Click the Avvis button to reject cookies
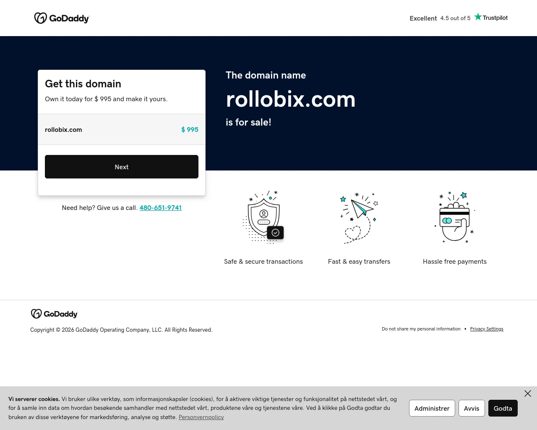Image resolution: width=537 pixels, height=430 pixels. 472,408
